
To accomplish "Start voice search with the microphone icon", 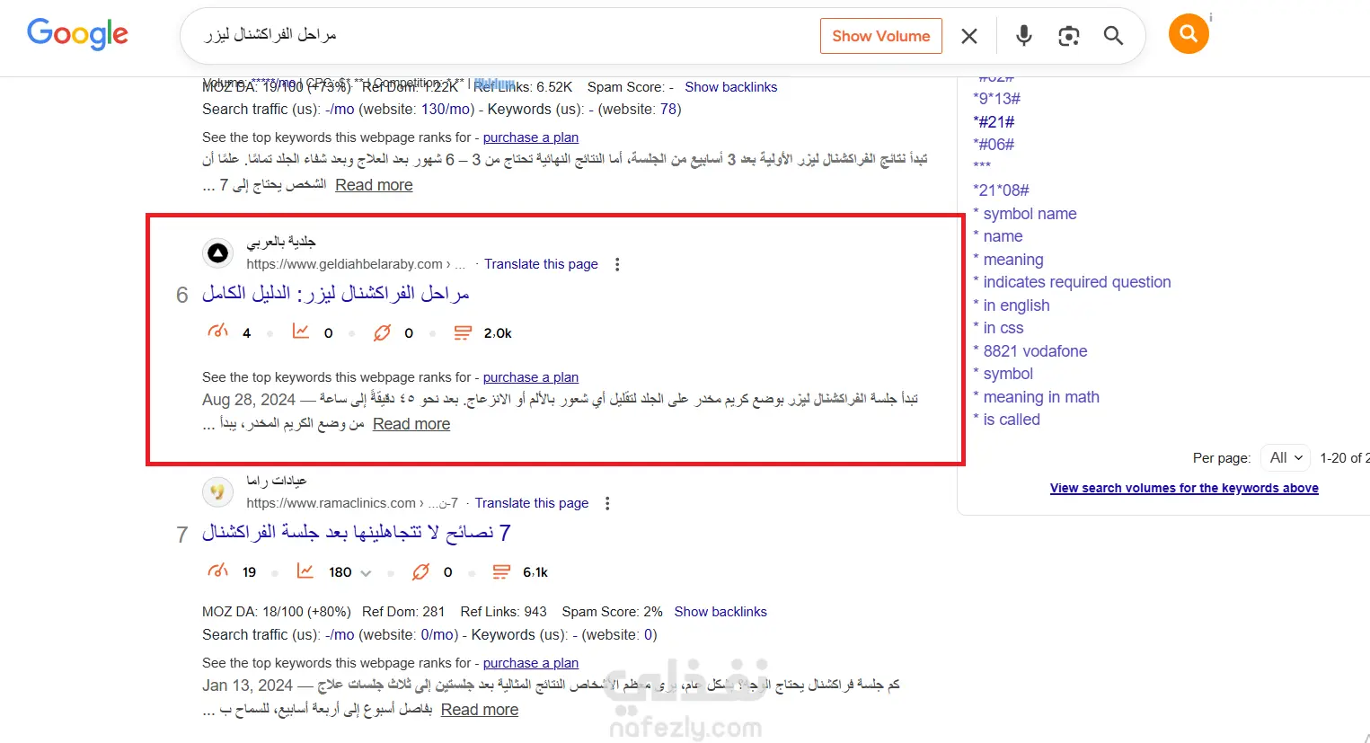I will point(1023,36).
